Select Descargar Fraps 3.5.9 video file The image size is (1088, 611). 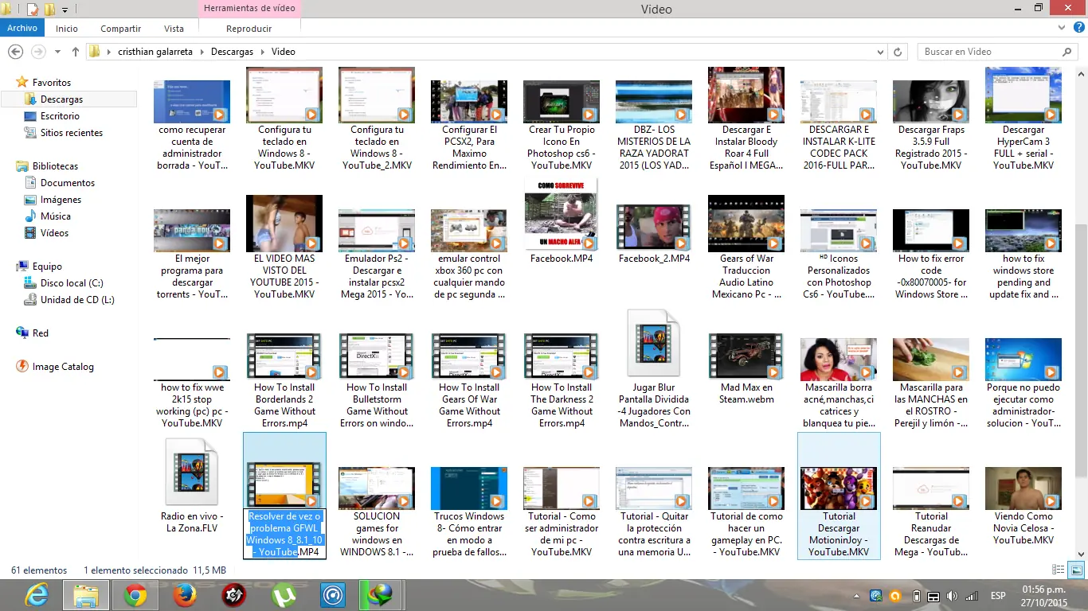pos(931,124)
